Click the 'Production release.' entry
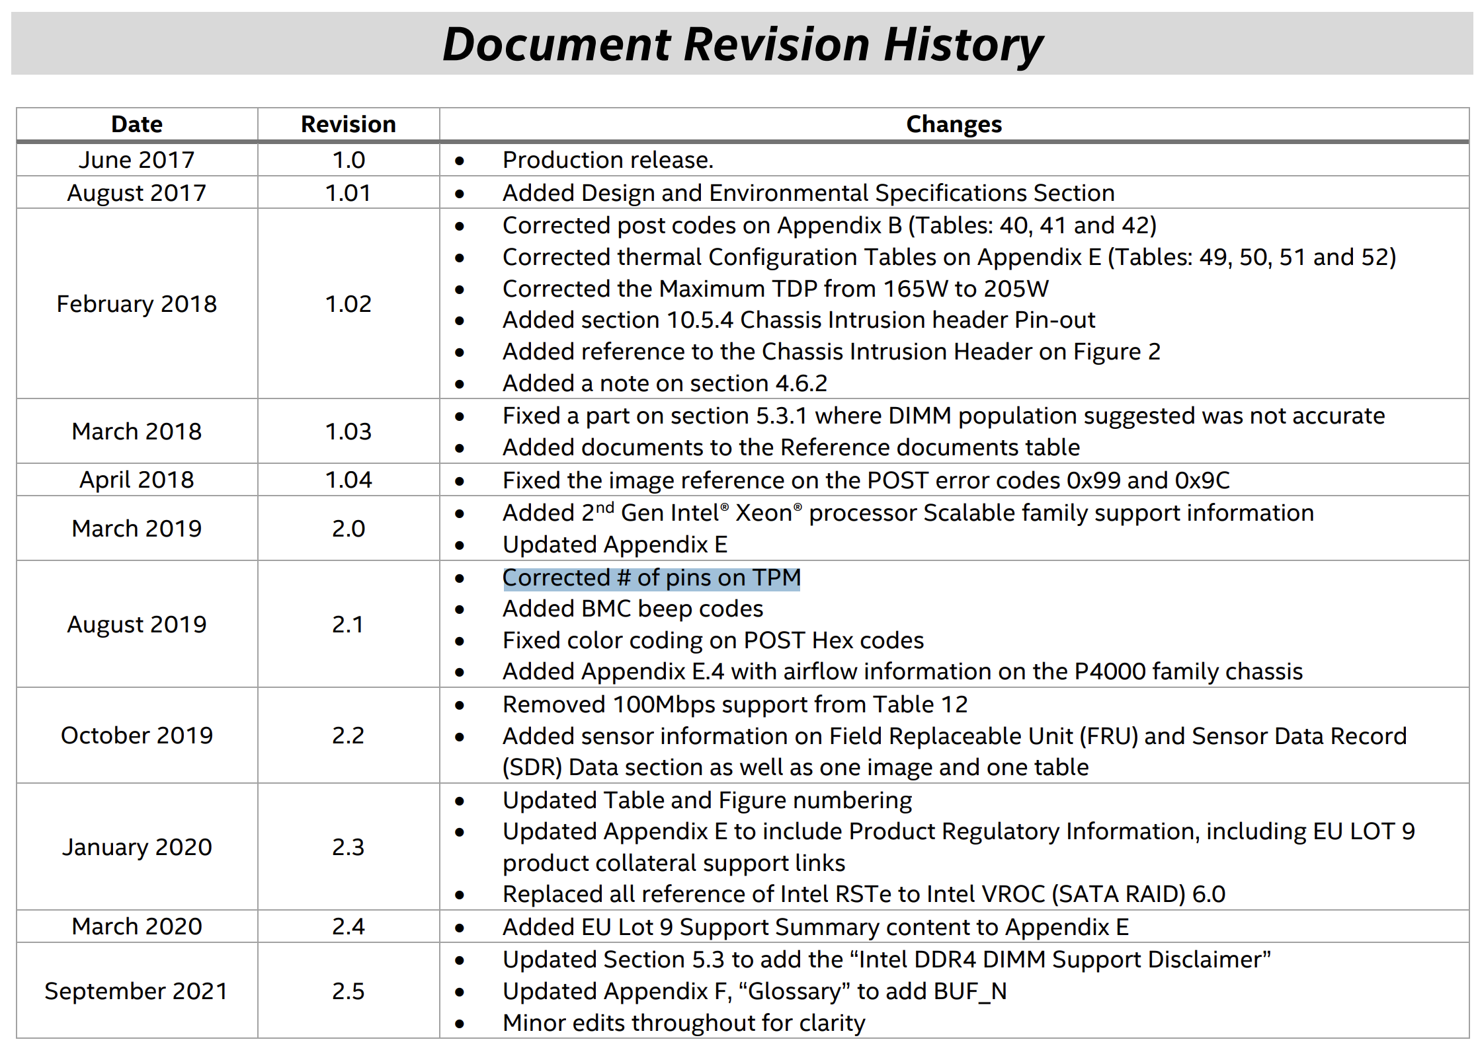 (x=608, y=160)
